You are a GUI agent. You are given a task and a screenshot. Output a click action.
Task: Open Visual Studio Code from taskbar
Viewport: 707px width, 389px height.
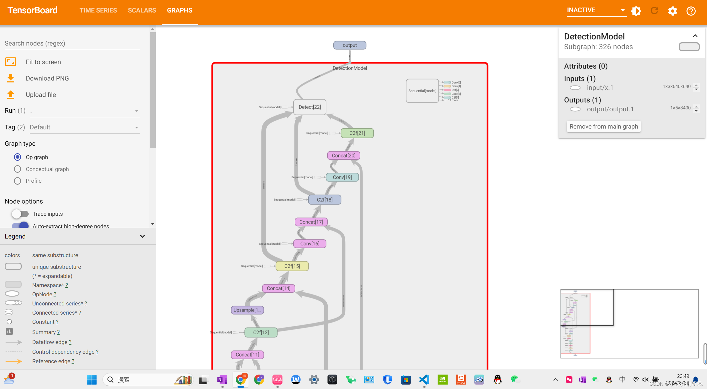pyautogui.click(x=424, y=380)
